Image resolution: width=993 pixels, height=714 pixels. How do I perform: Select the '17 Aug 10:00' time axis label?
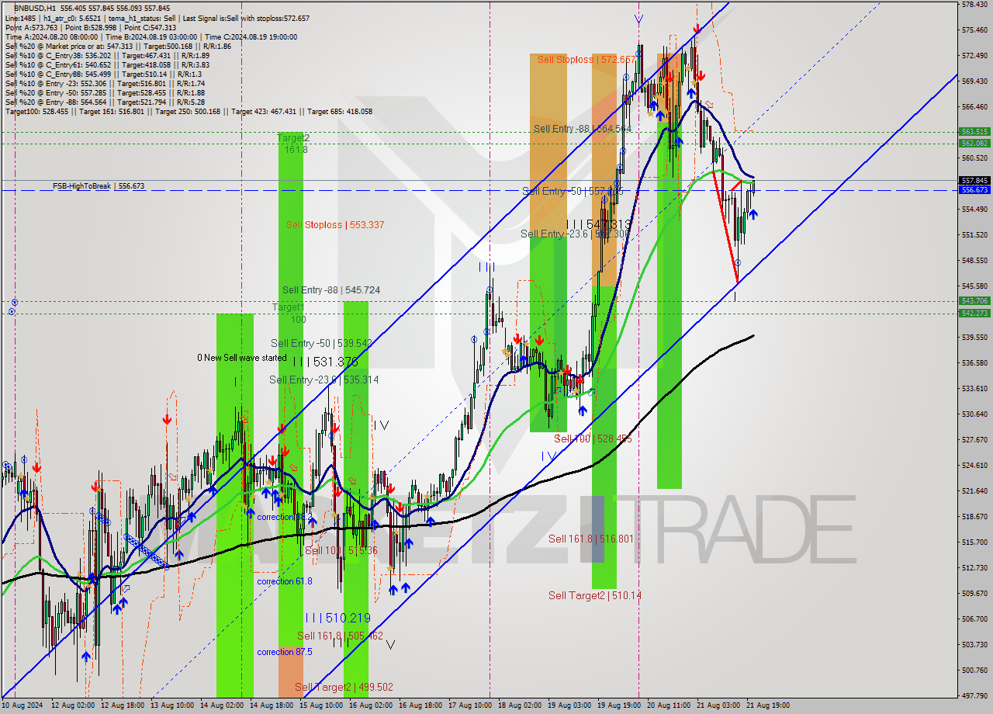point(470,706)
